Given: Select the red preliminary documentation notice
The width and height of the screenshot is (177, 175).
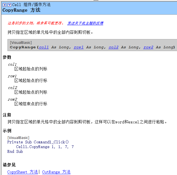Looking at the screenshot, I should tap(36, 23).
